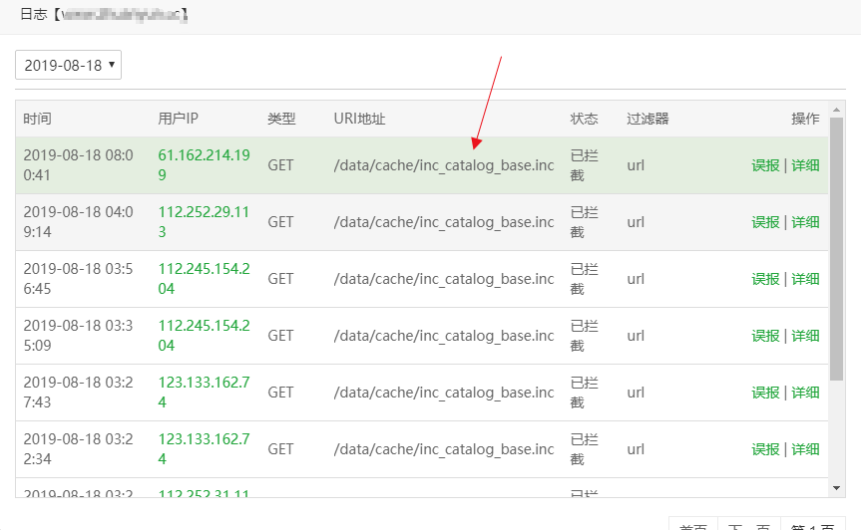Viewport: 861px width, 530px height.
Task: Click 详细 in the 04:09:14 row
Action: (805, 222)
